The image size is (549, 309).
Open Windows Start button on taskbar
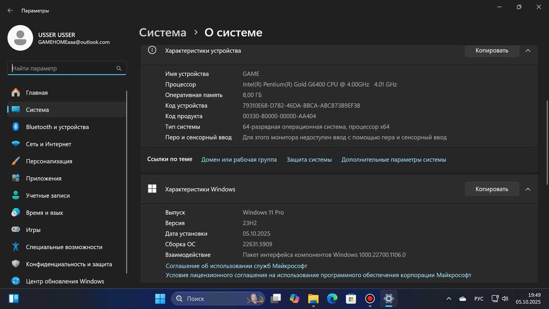click(x=160, y=299)
